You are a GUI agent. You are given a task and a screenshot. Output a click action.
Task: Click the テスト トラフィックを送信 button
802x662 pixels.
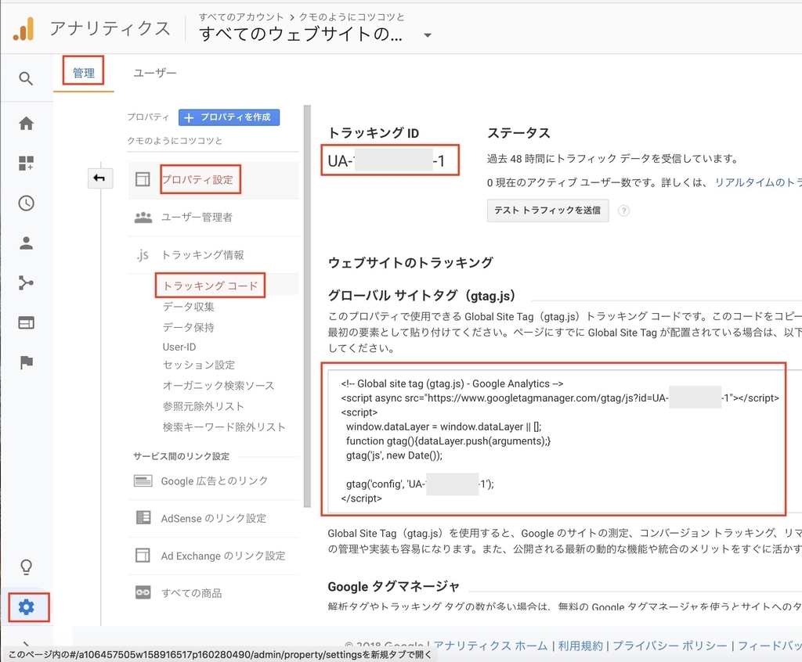(547, 210)
